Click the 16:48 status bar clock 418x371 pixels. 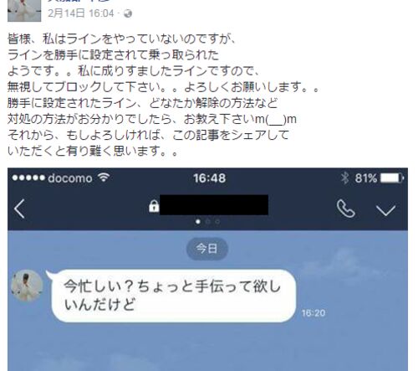point(210,178)
